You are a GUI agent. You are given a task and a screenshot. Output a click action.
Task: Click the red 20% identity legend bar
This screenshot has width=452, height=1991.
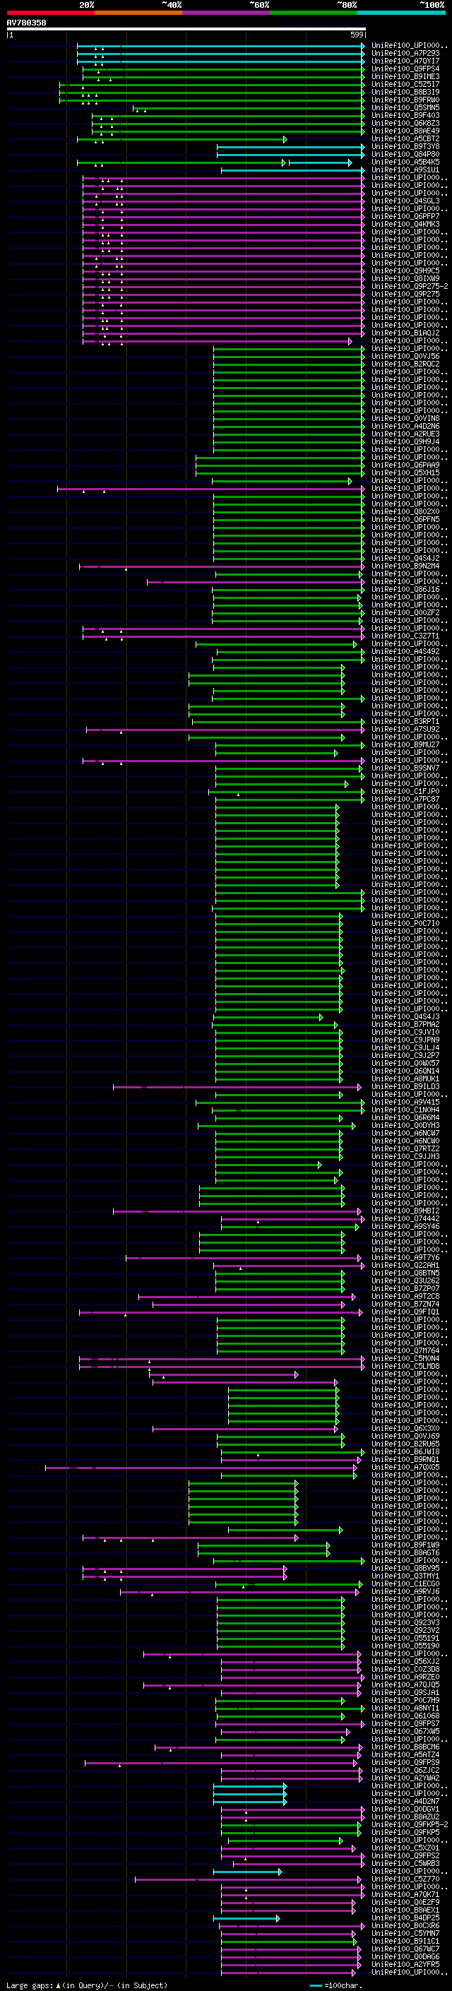[x=50, y=13]
